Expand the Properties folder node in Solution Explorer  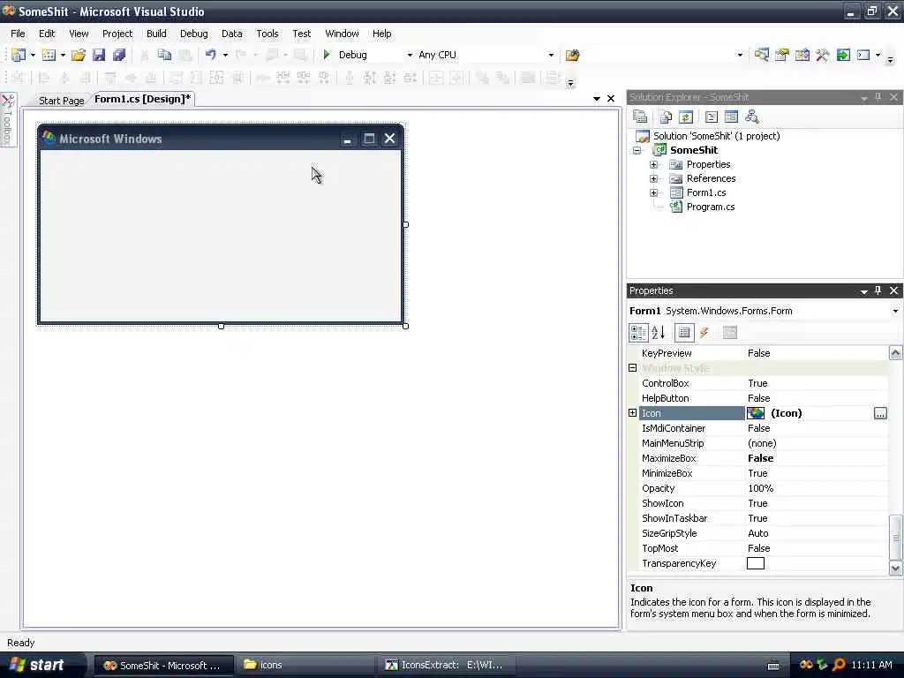coord(654,165)
